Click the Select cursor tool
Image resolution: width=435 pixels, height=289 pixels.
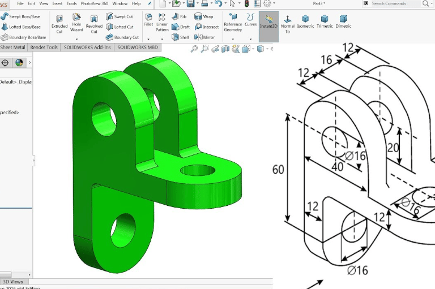click(x=233, y=3)
